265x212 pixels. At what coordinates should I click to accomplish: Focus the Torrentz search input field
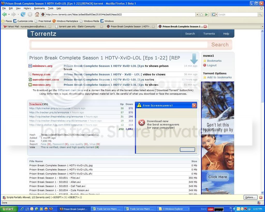pos(119,45)
